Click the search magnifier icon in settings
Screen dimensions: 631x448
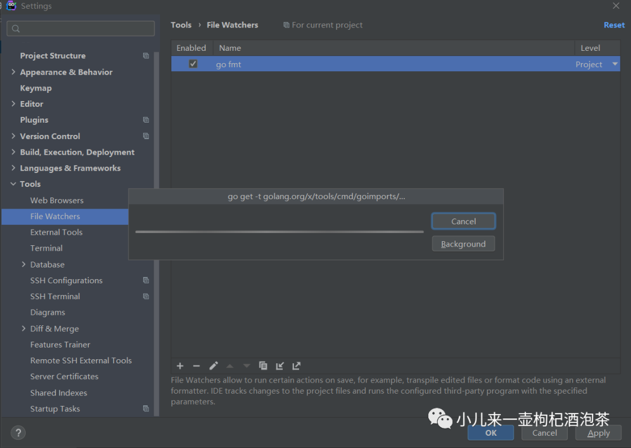coord(16,29)
